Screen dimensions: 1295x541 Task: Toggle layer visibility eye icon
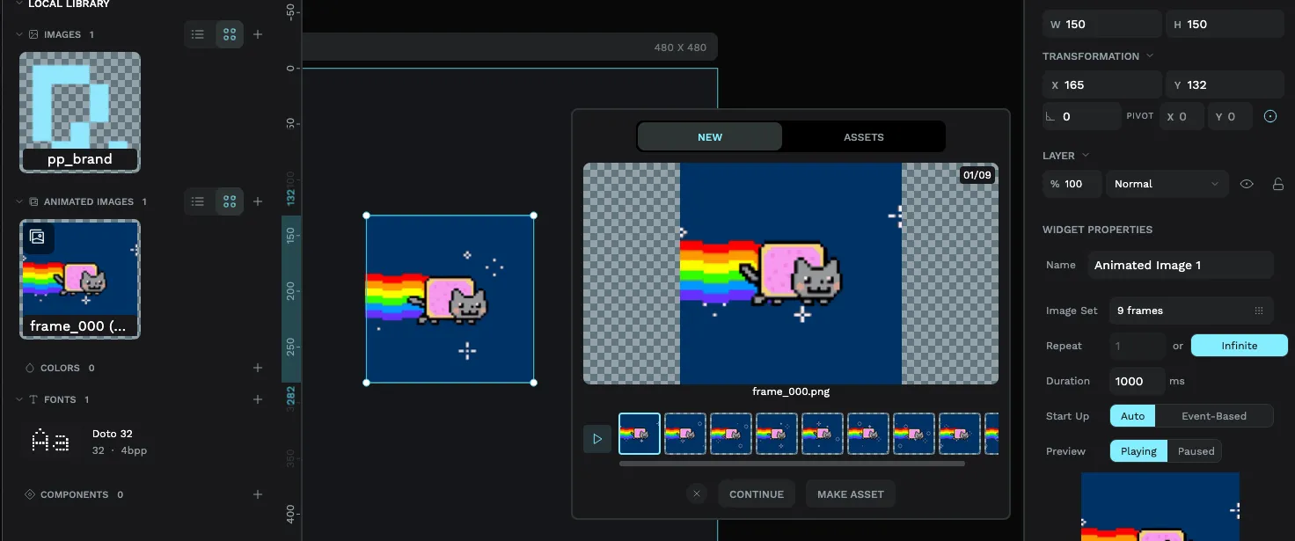coord(1247,184)
